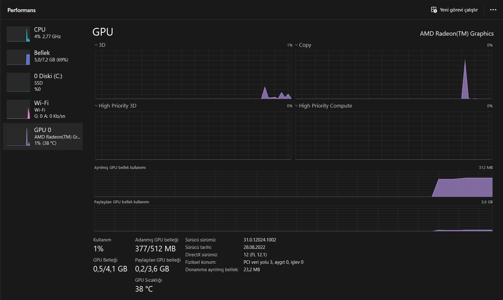
Task: Click the SSD disk type text
Action: tap(38, 83)
